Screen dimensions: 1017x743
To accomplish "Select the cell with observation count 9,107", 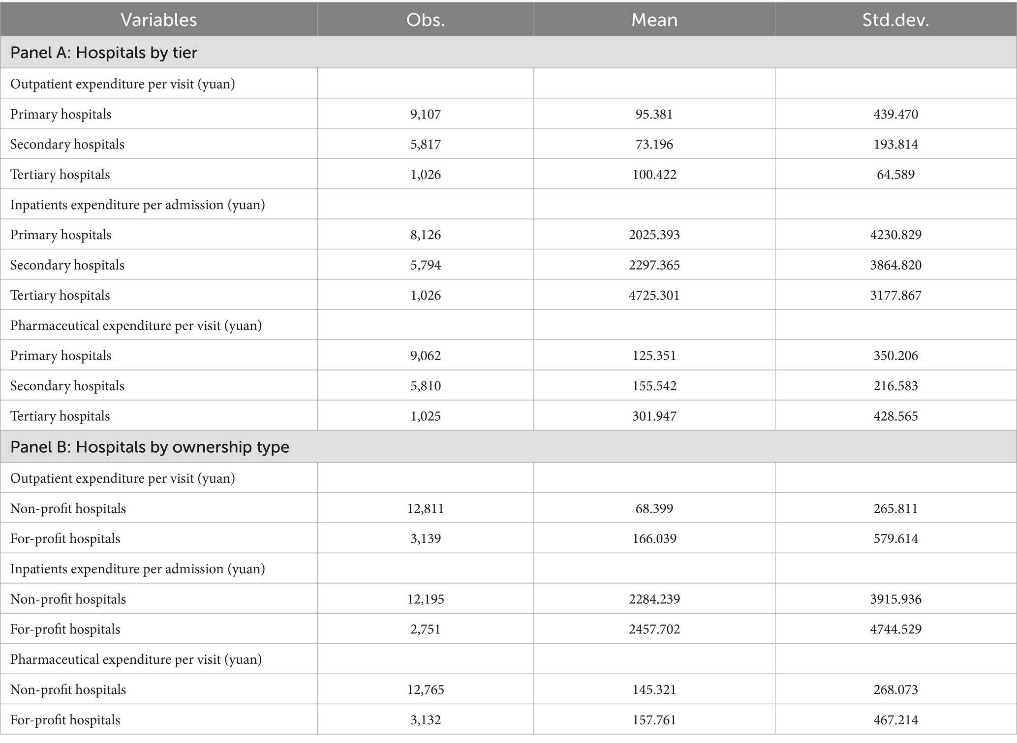I will (426, 114).
